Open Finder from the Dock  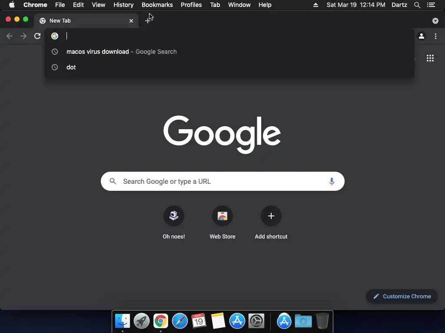coord(122,321)
